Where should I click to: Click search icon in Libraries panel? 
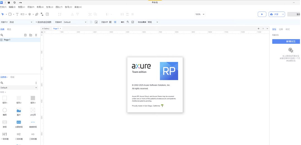click(2, 83)
